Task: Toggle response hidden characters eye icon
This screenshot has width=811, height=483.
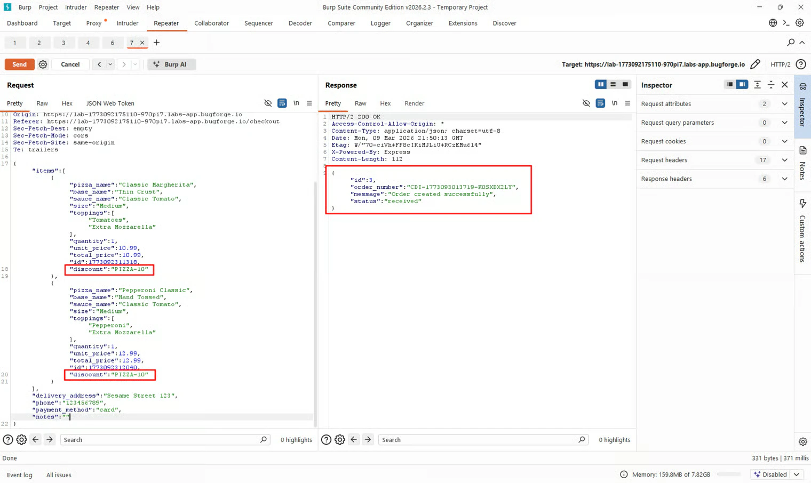Action: click(586, 103)
